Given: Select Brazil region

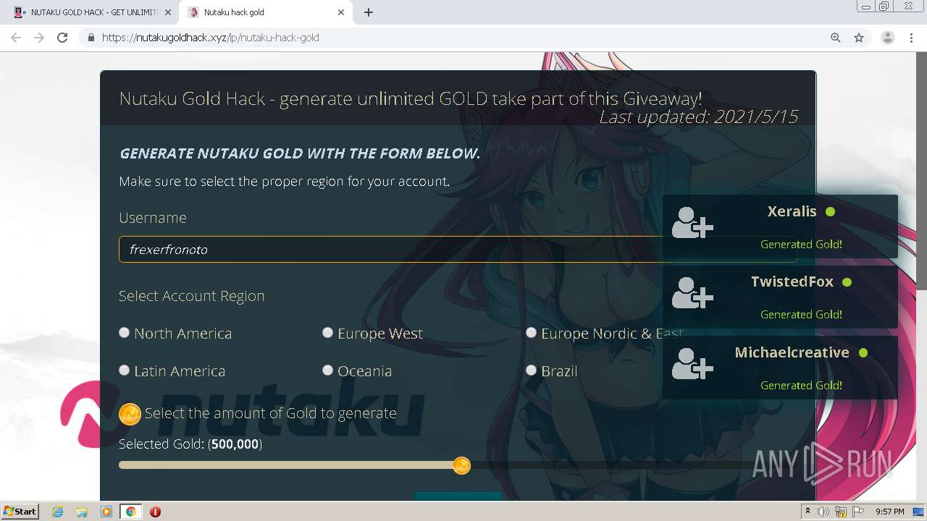Looking at the screenshot, I should (531, 370).
